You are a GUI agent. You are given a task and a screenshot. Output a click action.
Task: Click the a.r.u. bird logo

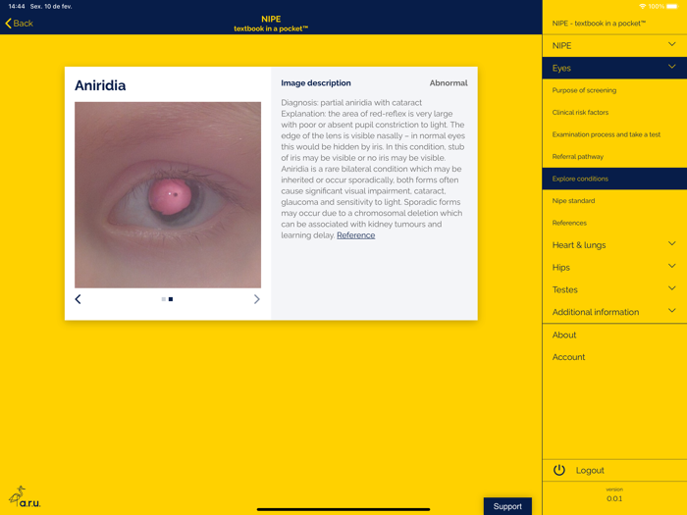click(25, 496)
